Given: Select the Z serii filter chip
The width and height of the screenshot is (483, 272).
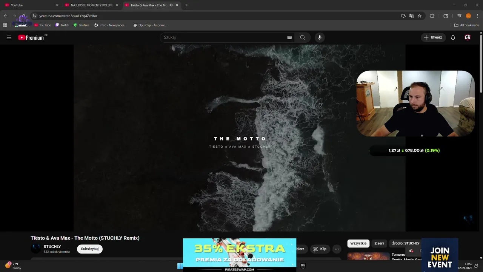Looking at the screenshot, I should (379, 243).
